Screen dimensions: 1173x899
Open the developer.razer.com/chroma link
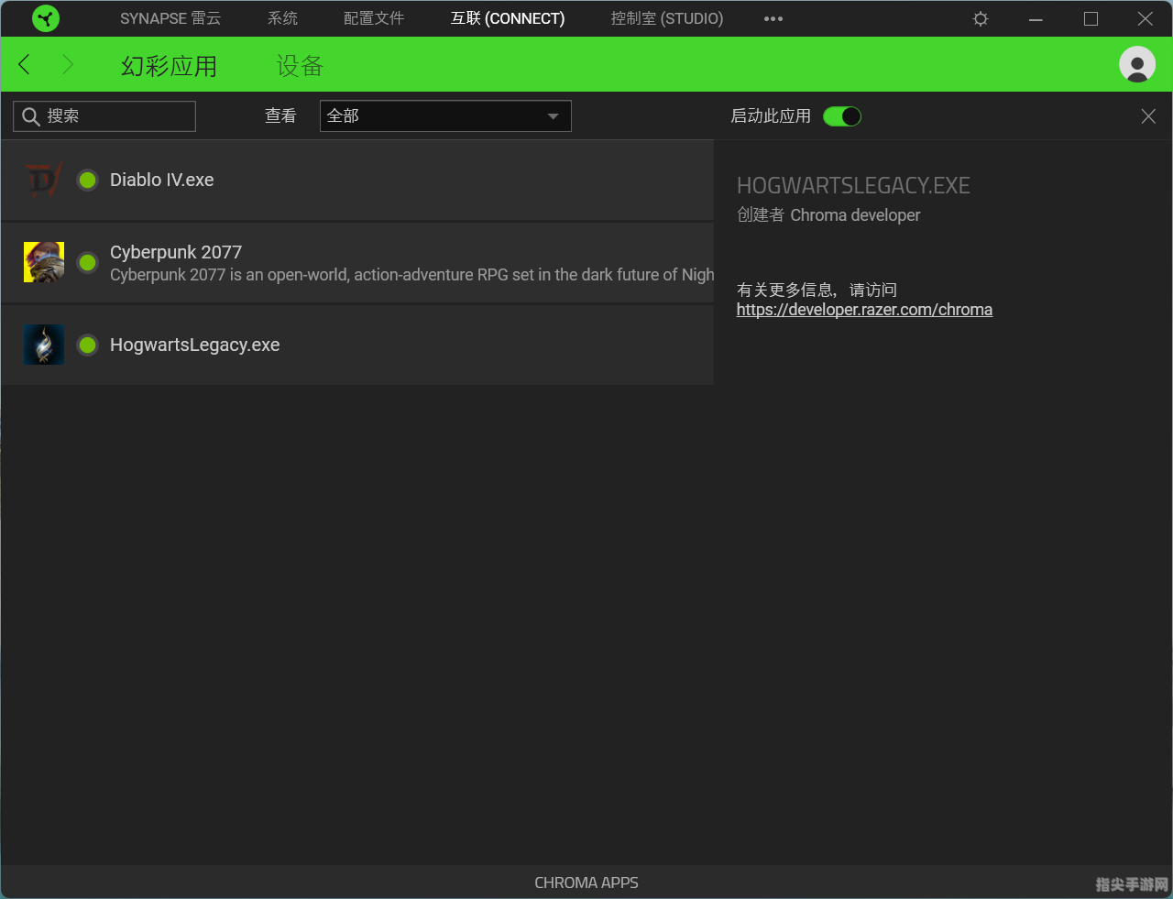(x=864, y=310)
